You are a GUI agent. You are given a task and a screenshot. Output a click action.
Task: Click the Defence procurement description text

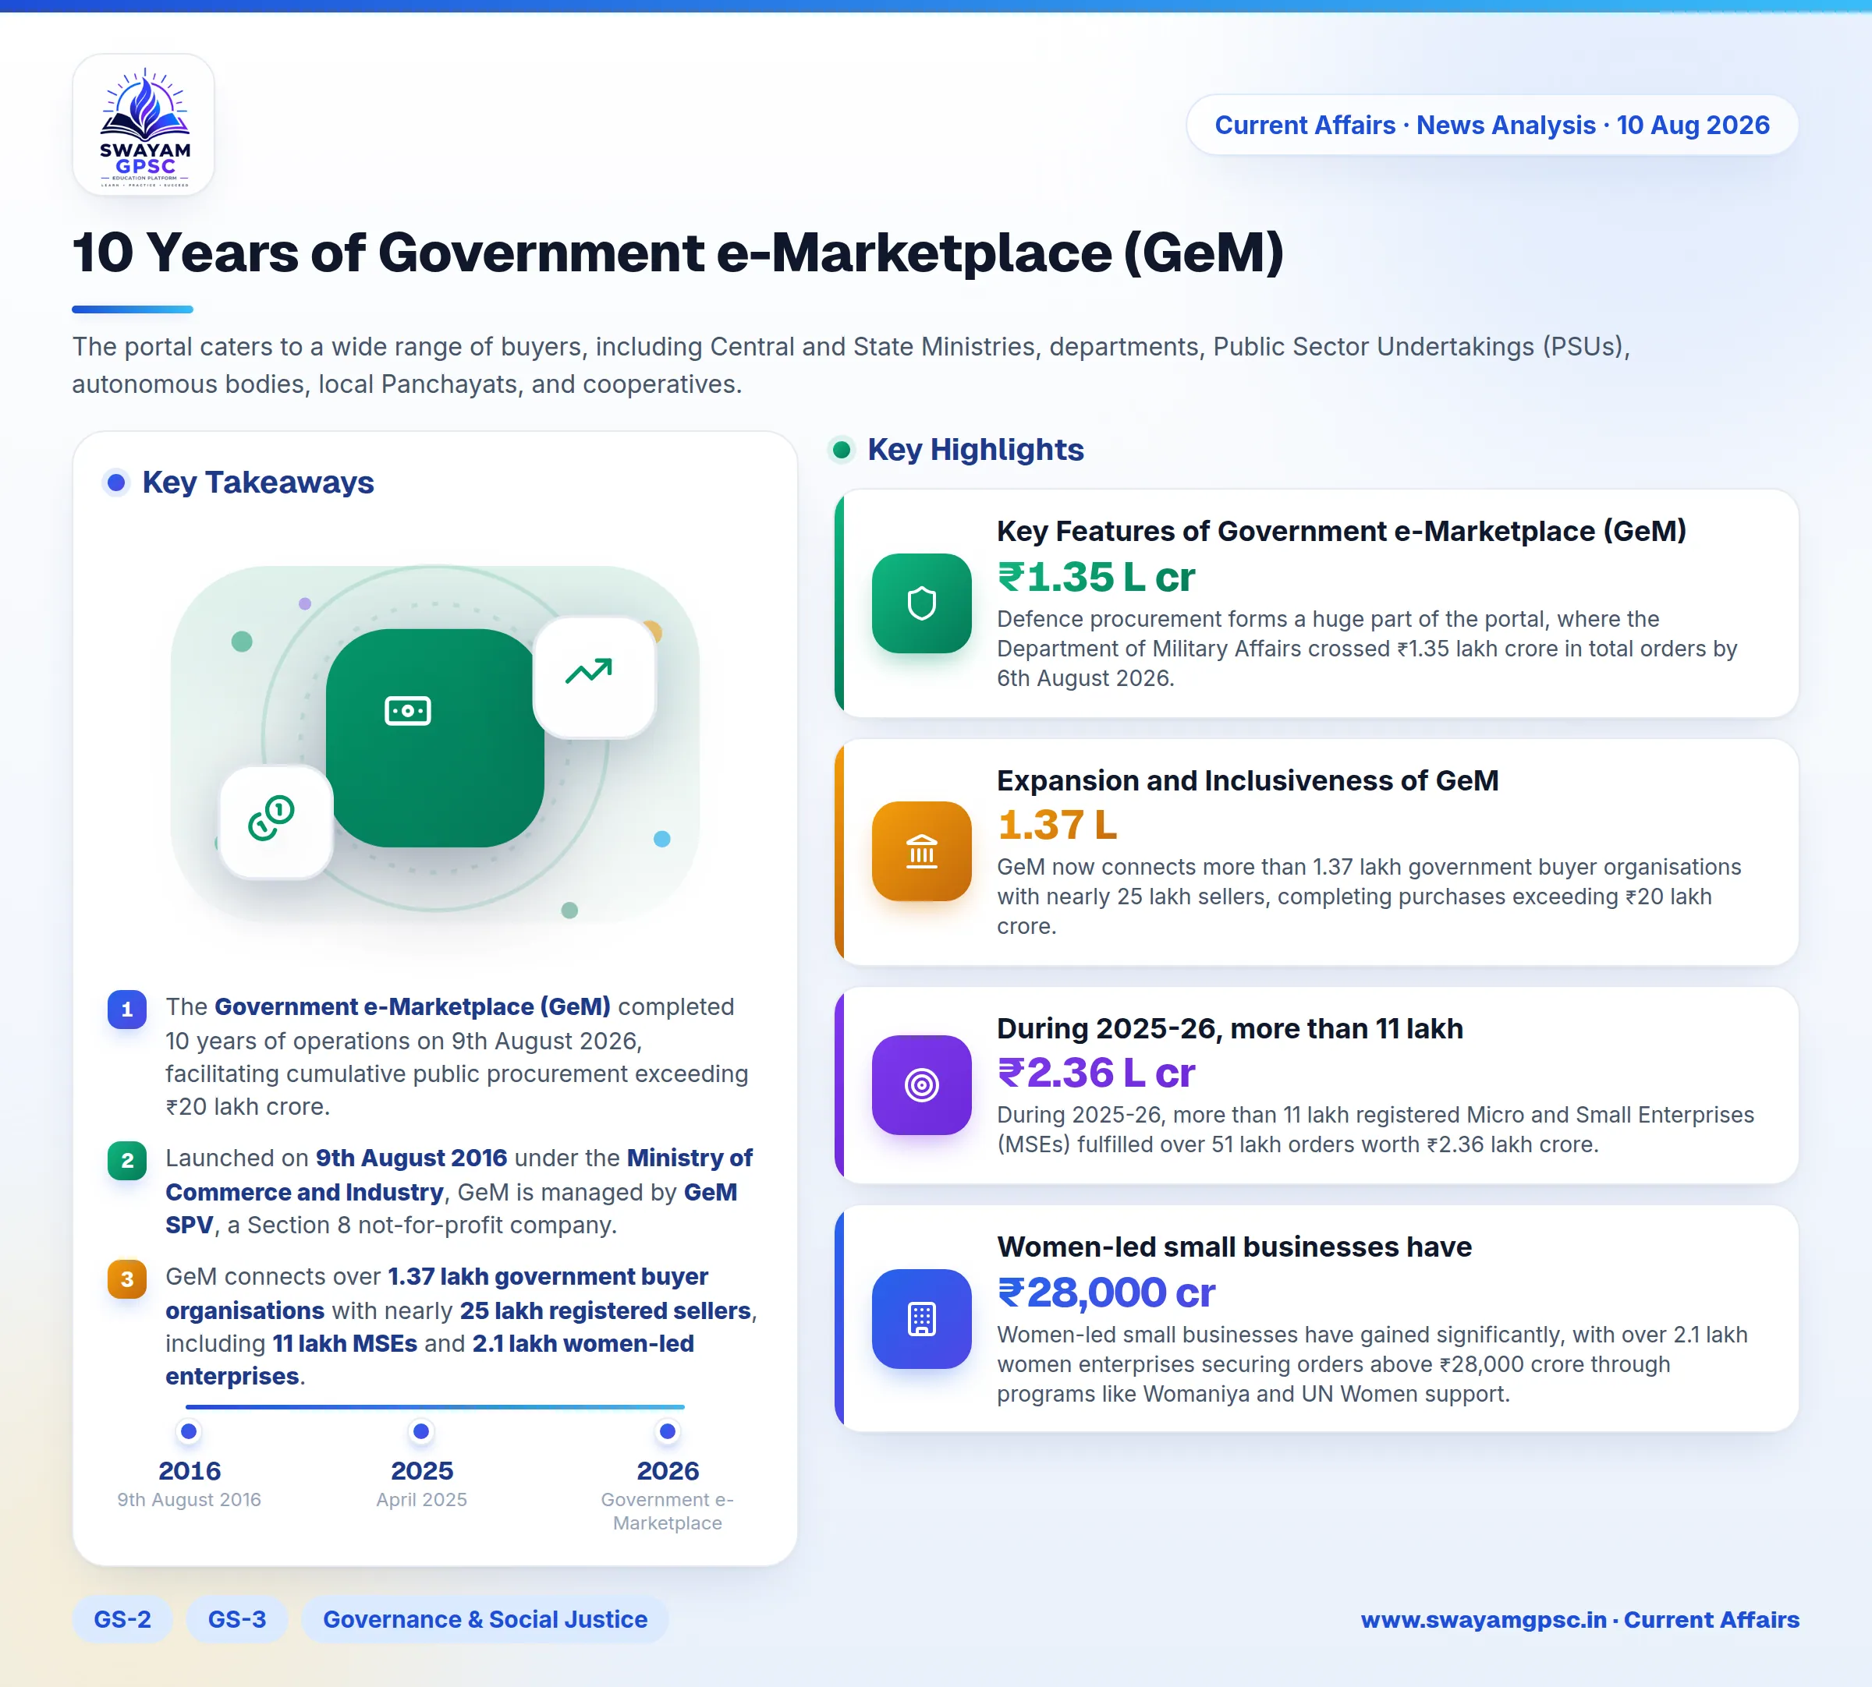pos(1367,648)
